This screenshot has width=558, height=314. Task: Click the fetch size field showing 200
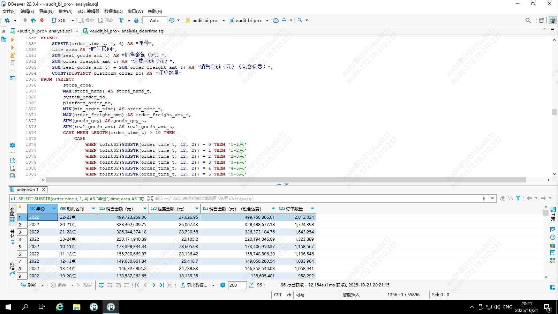pyautogui.click(x=237, y=285)
